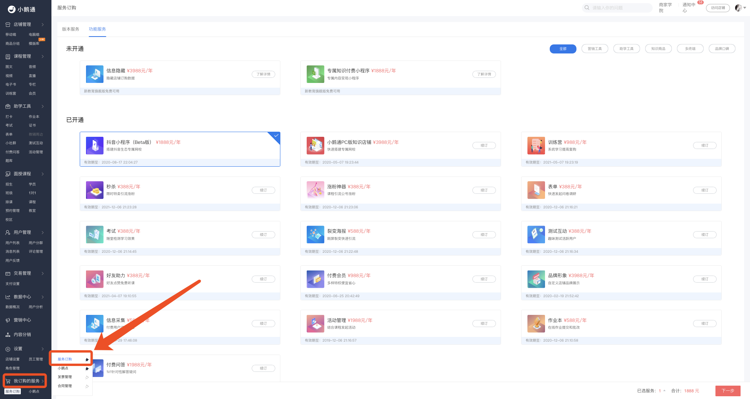
Task: Click the 小鹅通 logo in sidebar
Action: pos(22,9)
